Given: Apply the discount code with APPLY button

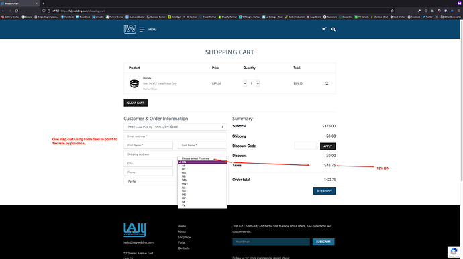Looking at the screenshot, I should click(x=327, y=146).
